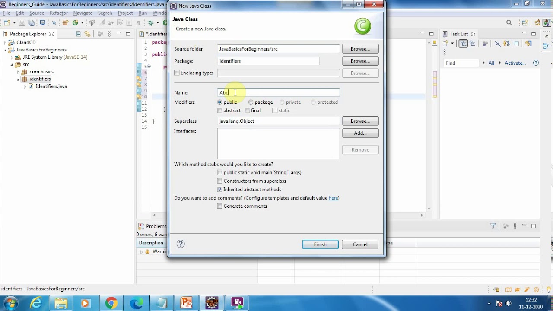
Task: Click the New Java Class green icon
Action: [x=75, y=23]
